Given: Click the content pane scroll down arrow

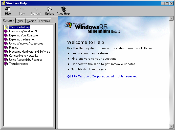Looking at the screenshot, I should (x=172, y=126).
